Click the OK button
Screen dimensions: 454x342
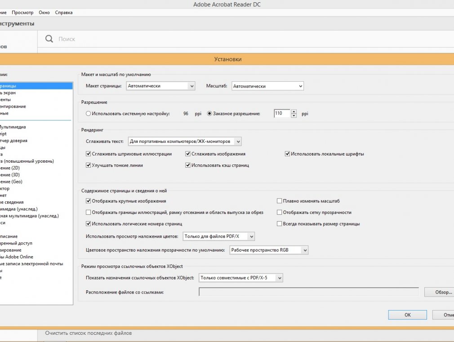tap(407, 315)
